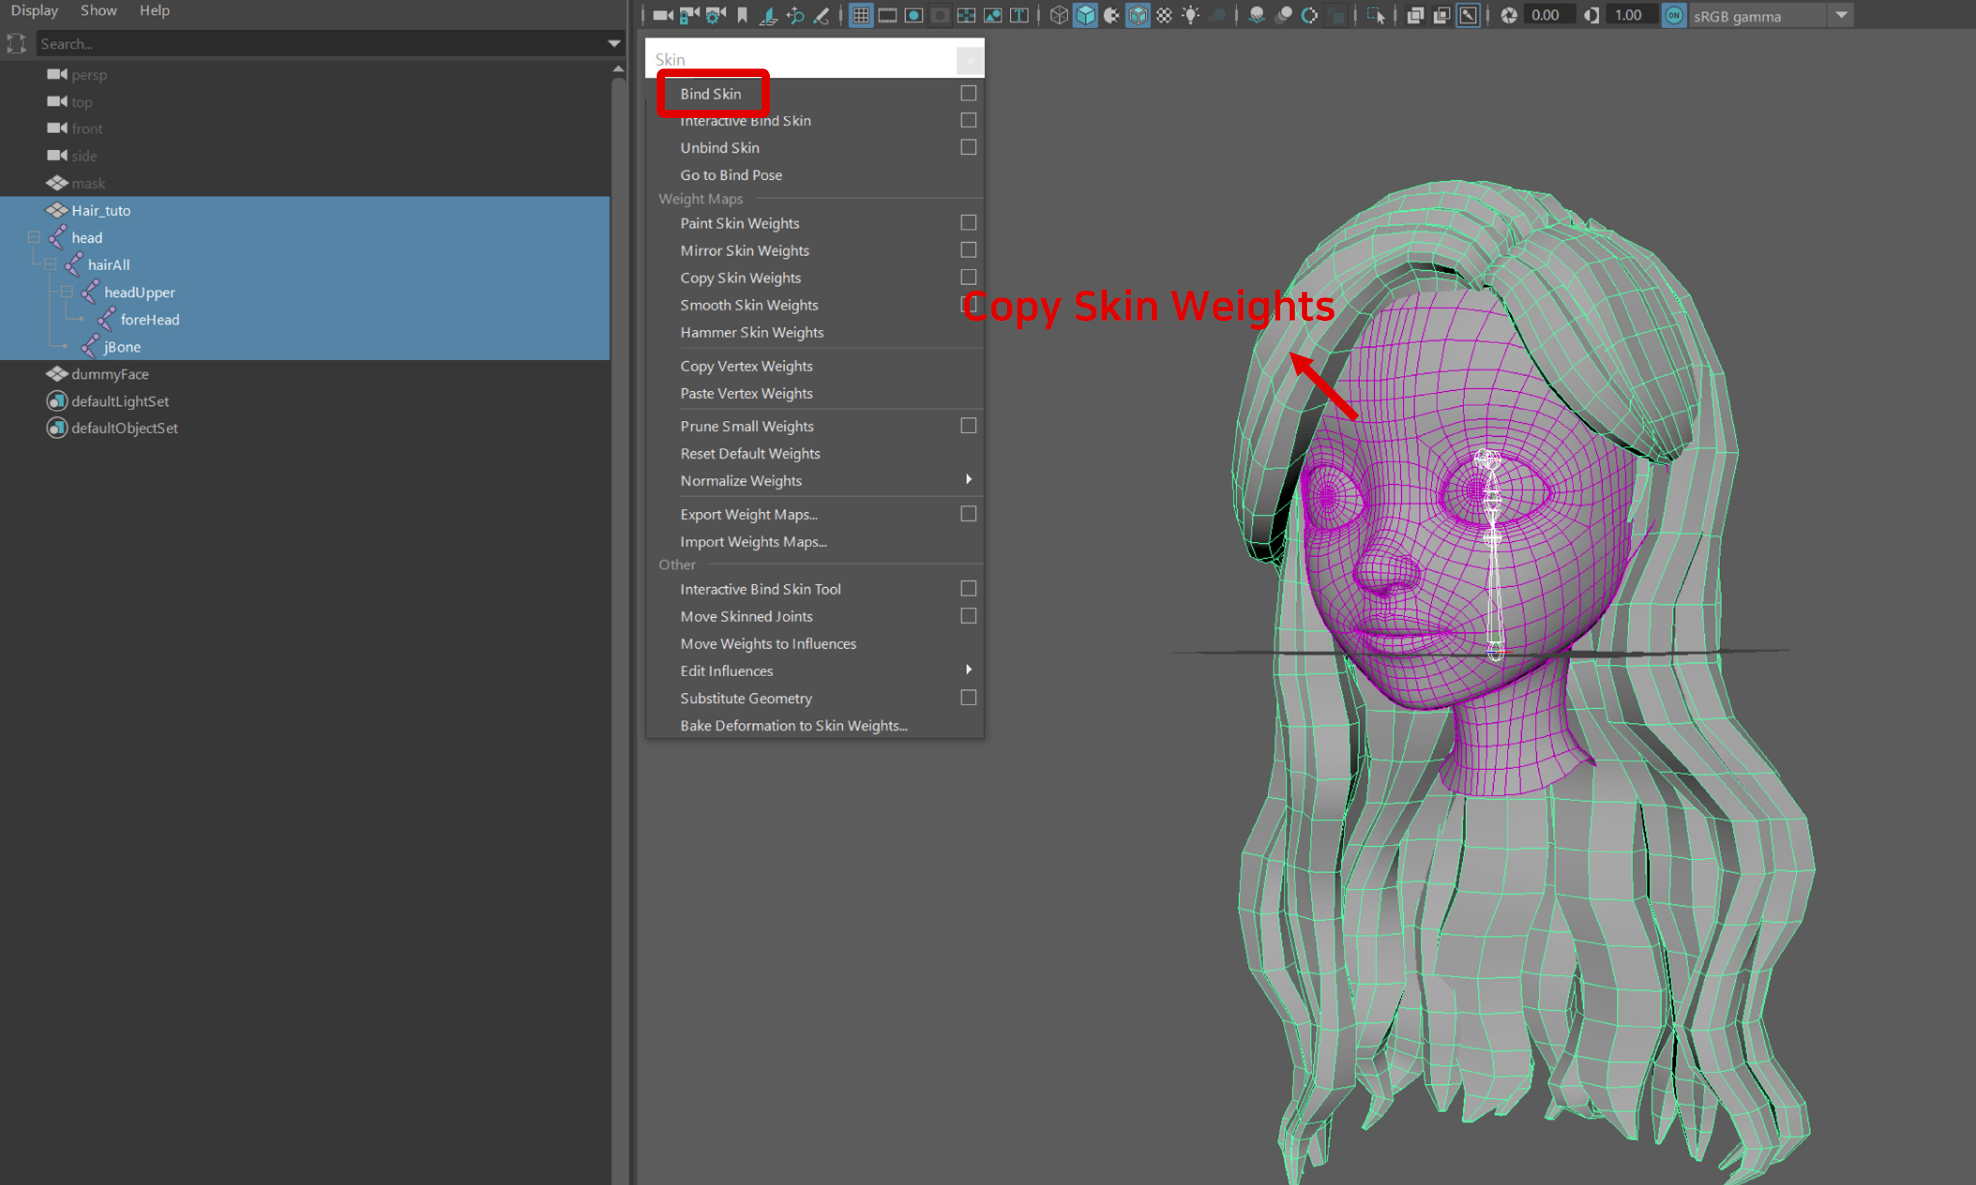This screenshot has height=1185, width=1976.
Task: Toggle the Use All Lights bulb icon
Action: [1190, 15]
